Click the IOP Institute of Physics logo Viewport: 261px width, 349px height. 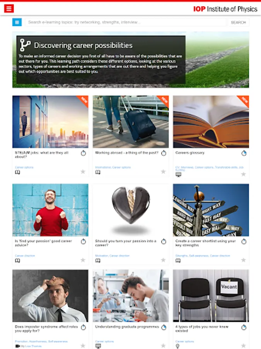pos(225,9)
